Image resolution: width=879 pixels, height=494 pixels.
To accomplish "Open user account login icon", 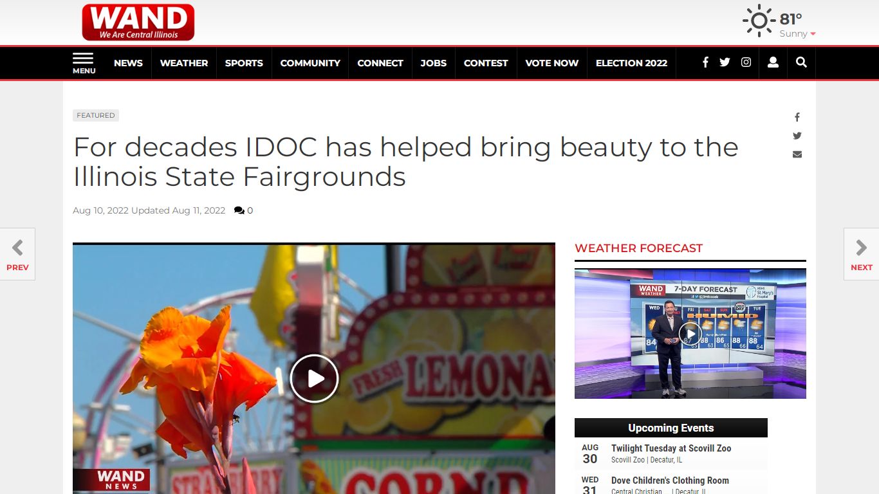I will click(x=773, y=62).
